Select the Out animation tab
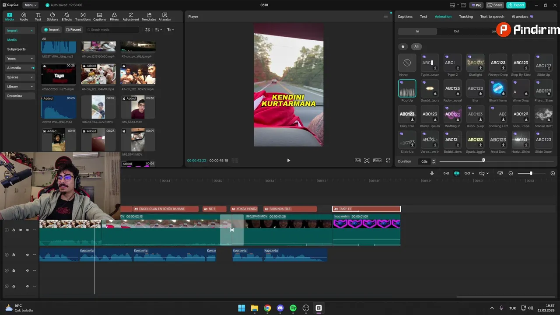560x315 pixels. point(456,31)
